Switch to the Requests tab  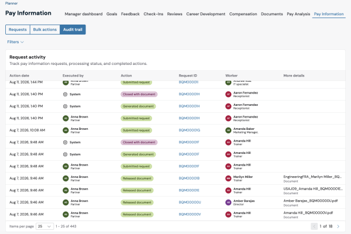18,30
